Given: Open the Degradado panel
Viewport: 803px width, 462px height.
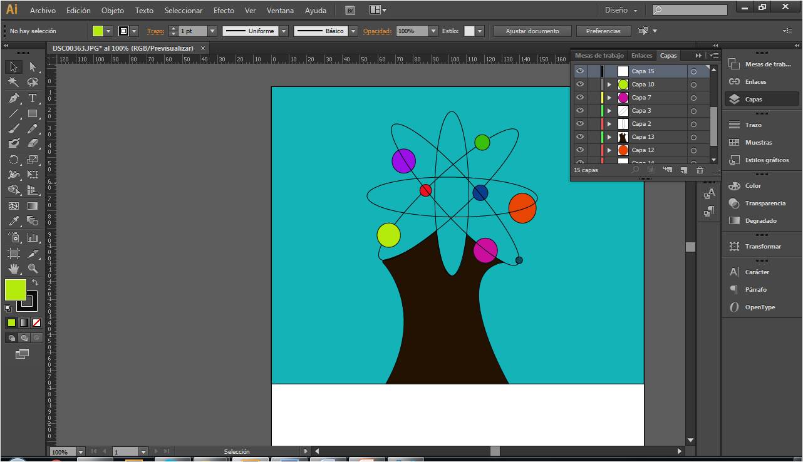Looking at the screenshot, I should point(762,220).
